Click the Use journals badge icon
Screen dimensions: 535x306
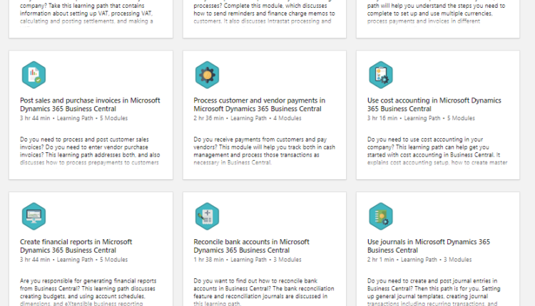[381, 216]
